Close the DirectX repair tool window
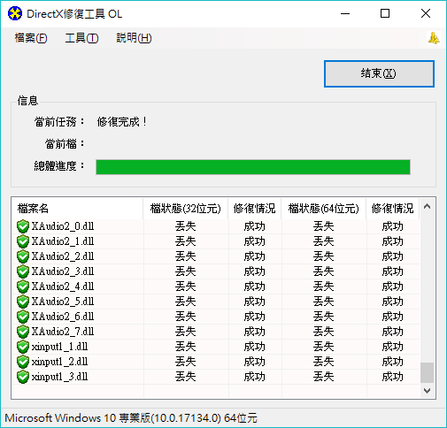The image size is (447, 428). (426, 13)
